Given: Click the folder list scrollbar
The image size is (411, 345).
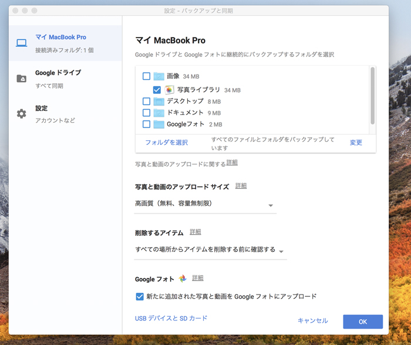Looking at the screenshot, I should (372, 96).
